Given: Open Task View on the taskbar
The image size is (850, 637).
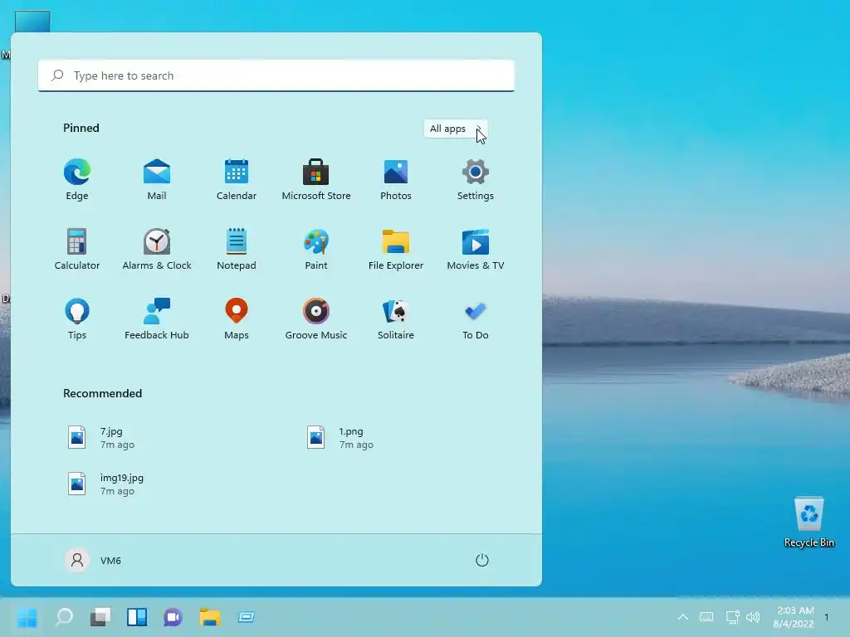Looking at the screenshot, I should click(x=100, y=617).
